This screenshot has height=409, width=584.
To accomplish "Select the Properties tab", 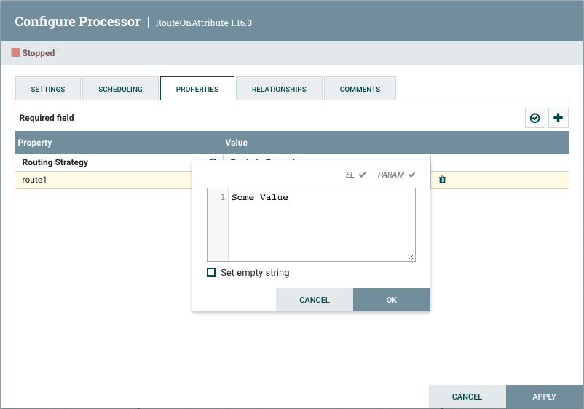I will coord(197,89).
